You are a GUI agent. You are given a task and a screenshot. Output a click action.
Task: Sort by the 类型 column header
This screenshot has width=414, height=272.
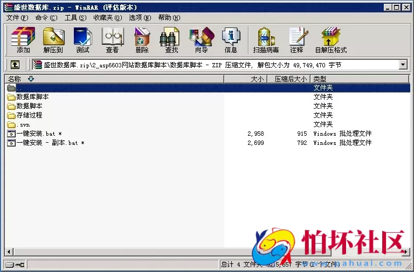coord(360,79)
